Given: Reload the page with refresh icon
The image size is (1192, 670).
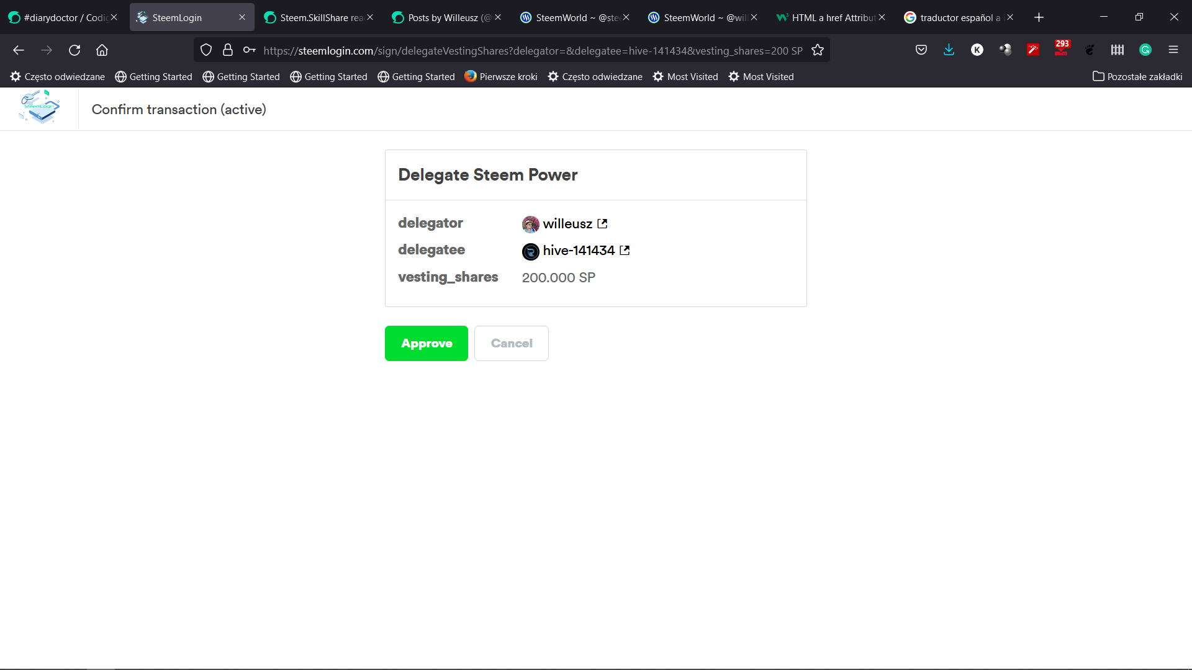Looking at the screenshot, I should pyautogui.click(x=74, y=50).
